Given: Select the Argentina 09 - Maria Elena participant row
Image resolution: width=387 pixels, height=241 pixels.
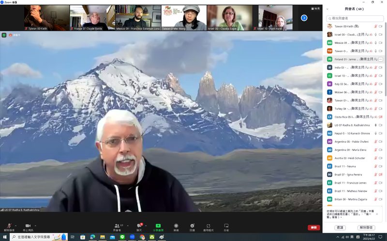Looking at the screenshot, I should pyautogui.click(x=354, y=150).
